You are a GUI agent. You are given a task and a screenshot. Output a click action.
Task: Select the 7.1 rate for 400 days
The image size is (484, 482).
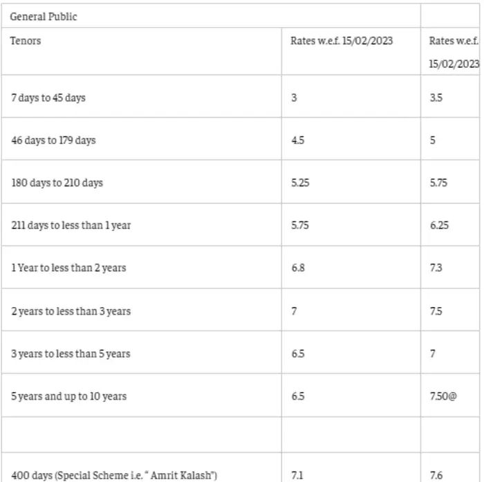(x=296, y=474)
